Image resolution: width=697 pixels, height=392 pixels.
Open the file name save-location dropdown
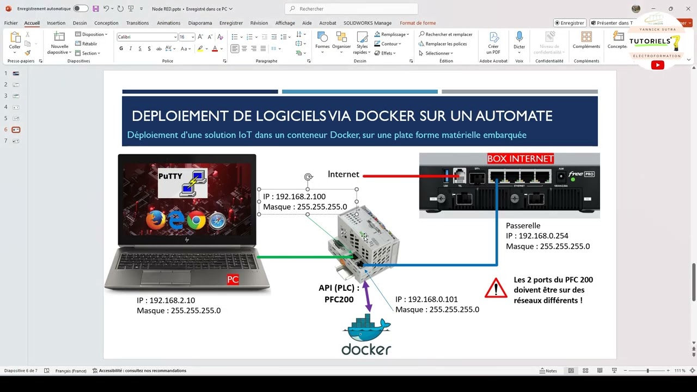pyautogui.click(x=231, y=9)
